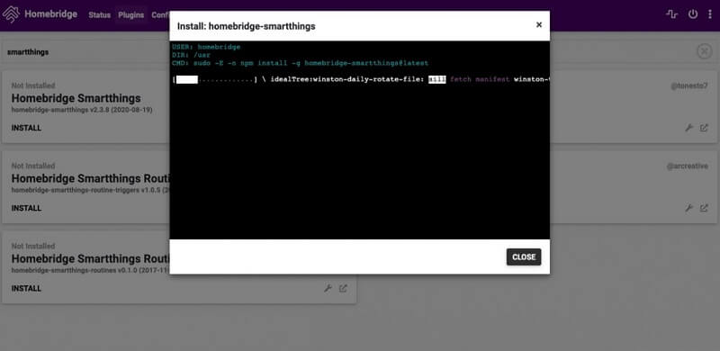Click the Homebridge Smartthings plugin title

coord(76,98)
